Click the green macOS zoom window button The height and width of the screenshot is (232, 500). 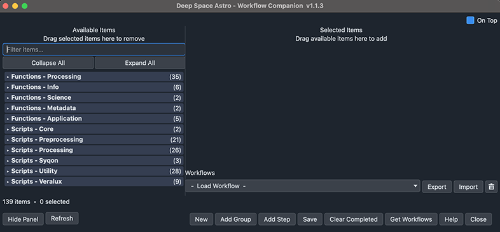coord(25,6)
